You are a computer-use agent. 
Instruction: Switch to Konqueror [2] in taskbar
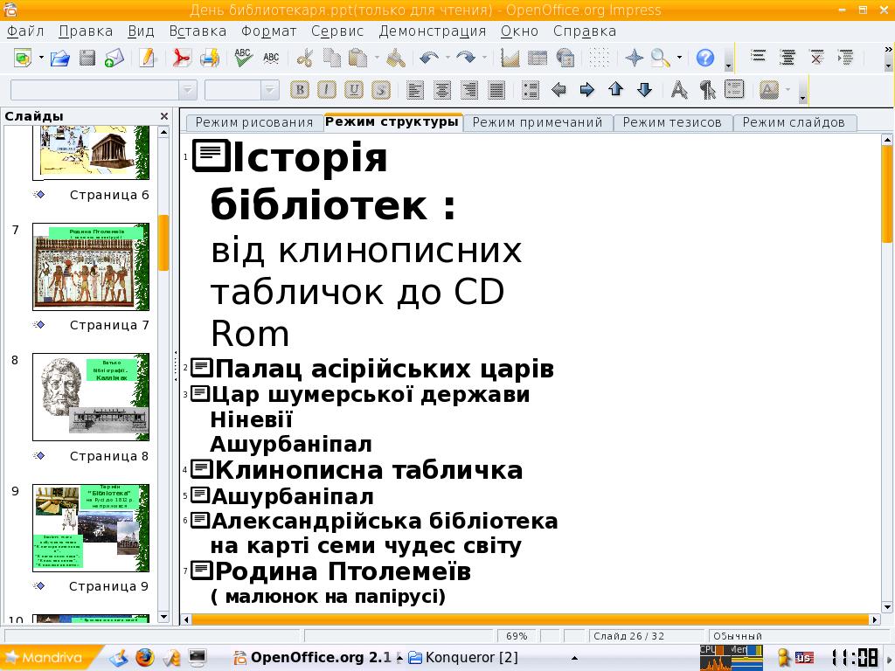[463, 657]
